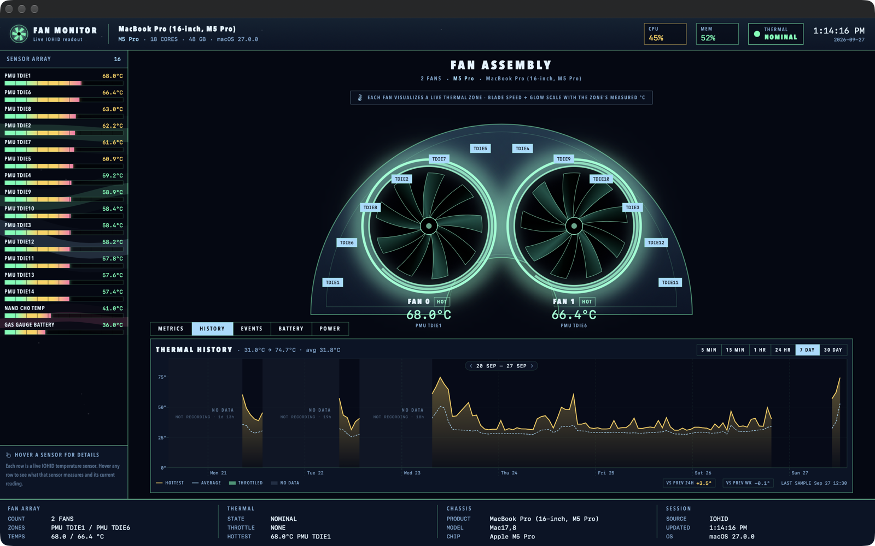The height and width of the screenshot is (546, 875).
Task: Click the Fan 0 hub center
Action: pos(429,225)
